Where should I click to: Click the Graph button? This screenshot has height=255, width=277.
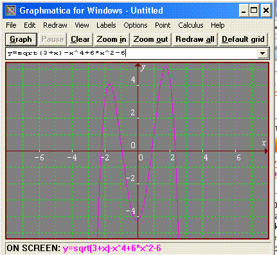click(x=21, y=39)
